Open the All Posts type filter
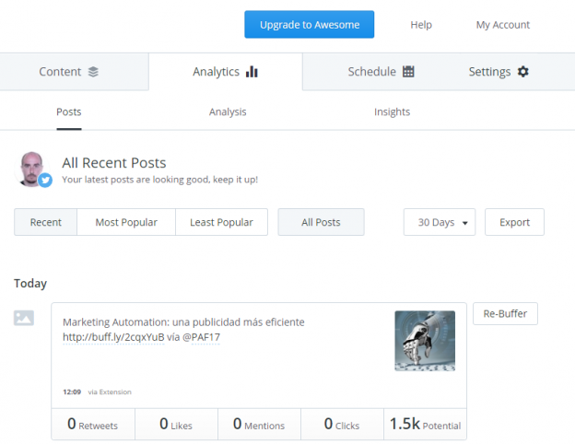Screen dimensions: 575x444 (321, 222)
